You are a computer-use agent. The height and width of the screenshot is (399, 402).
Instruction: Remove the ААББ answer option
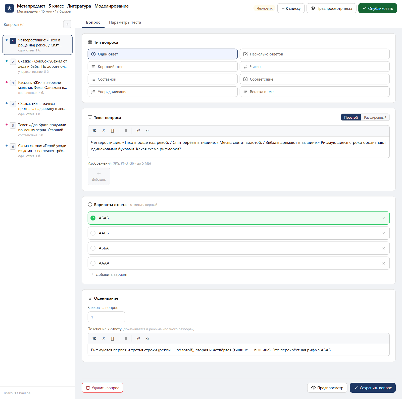(384, 233)
